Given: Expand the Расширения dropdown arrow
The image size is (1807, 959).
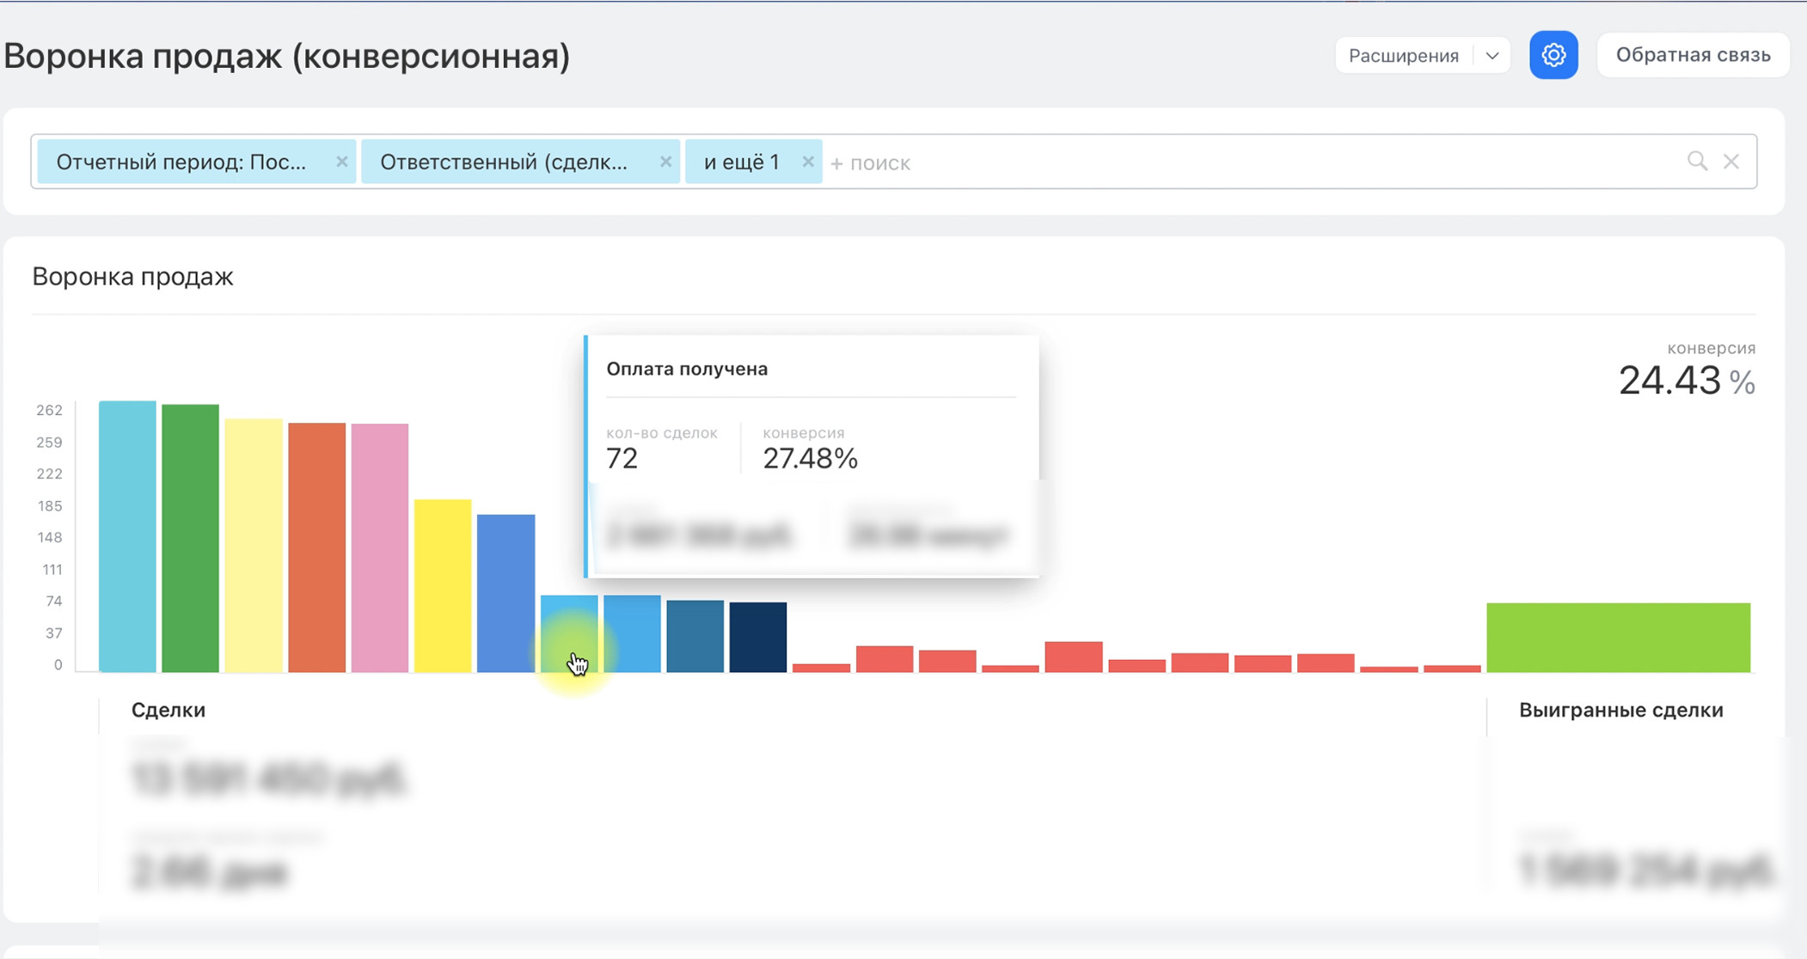Looking at the screenshot, I should click(1492, 55).
